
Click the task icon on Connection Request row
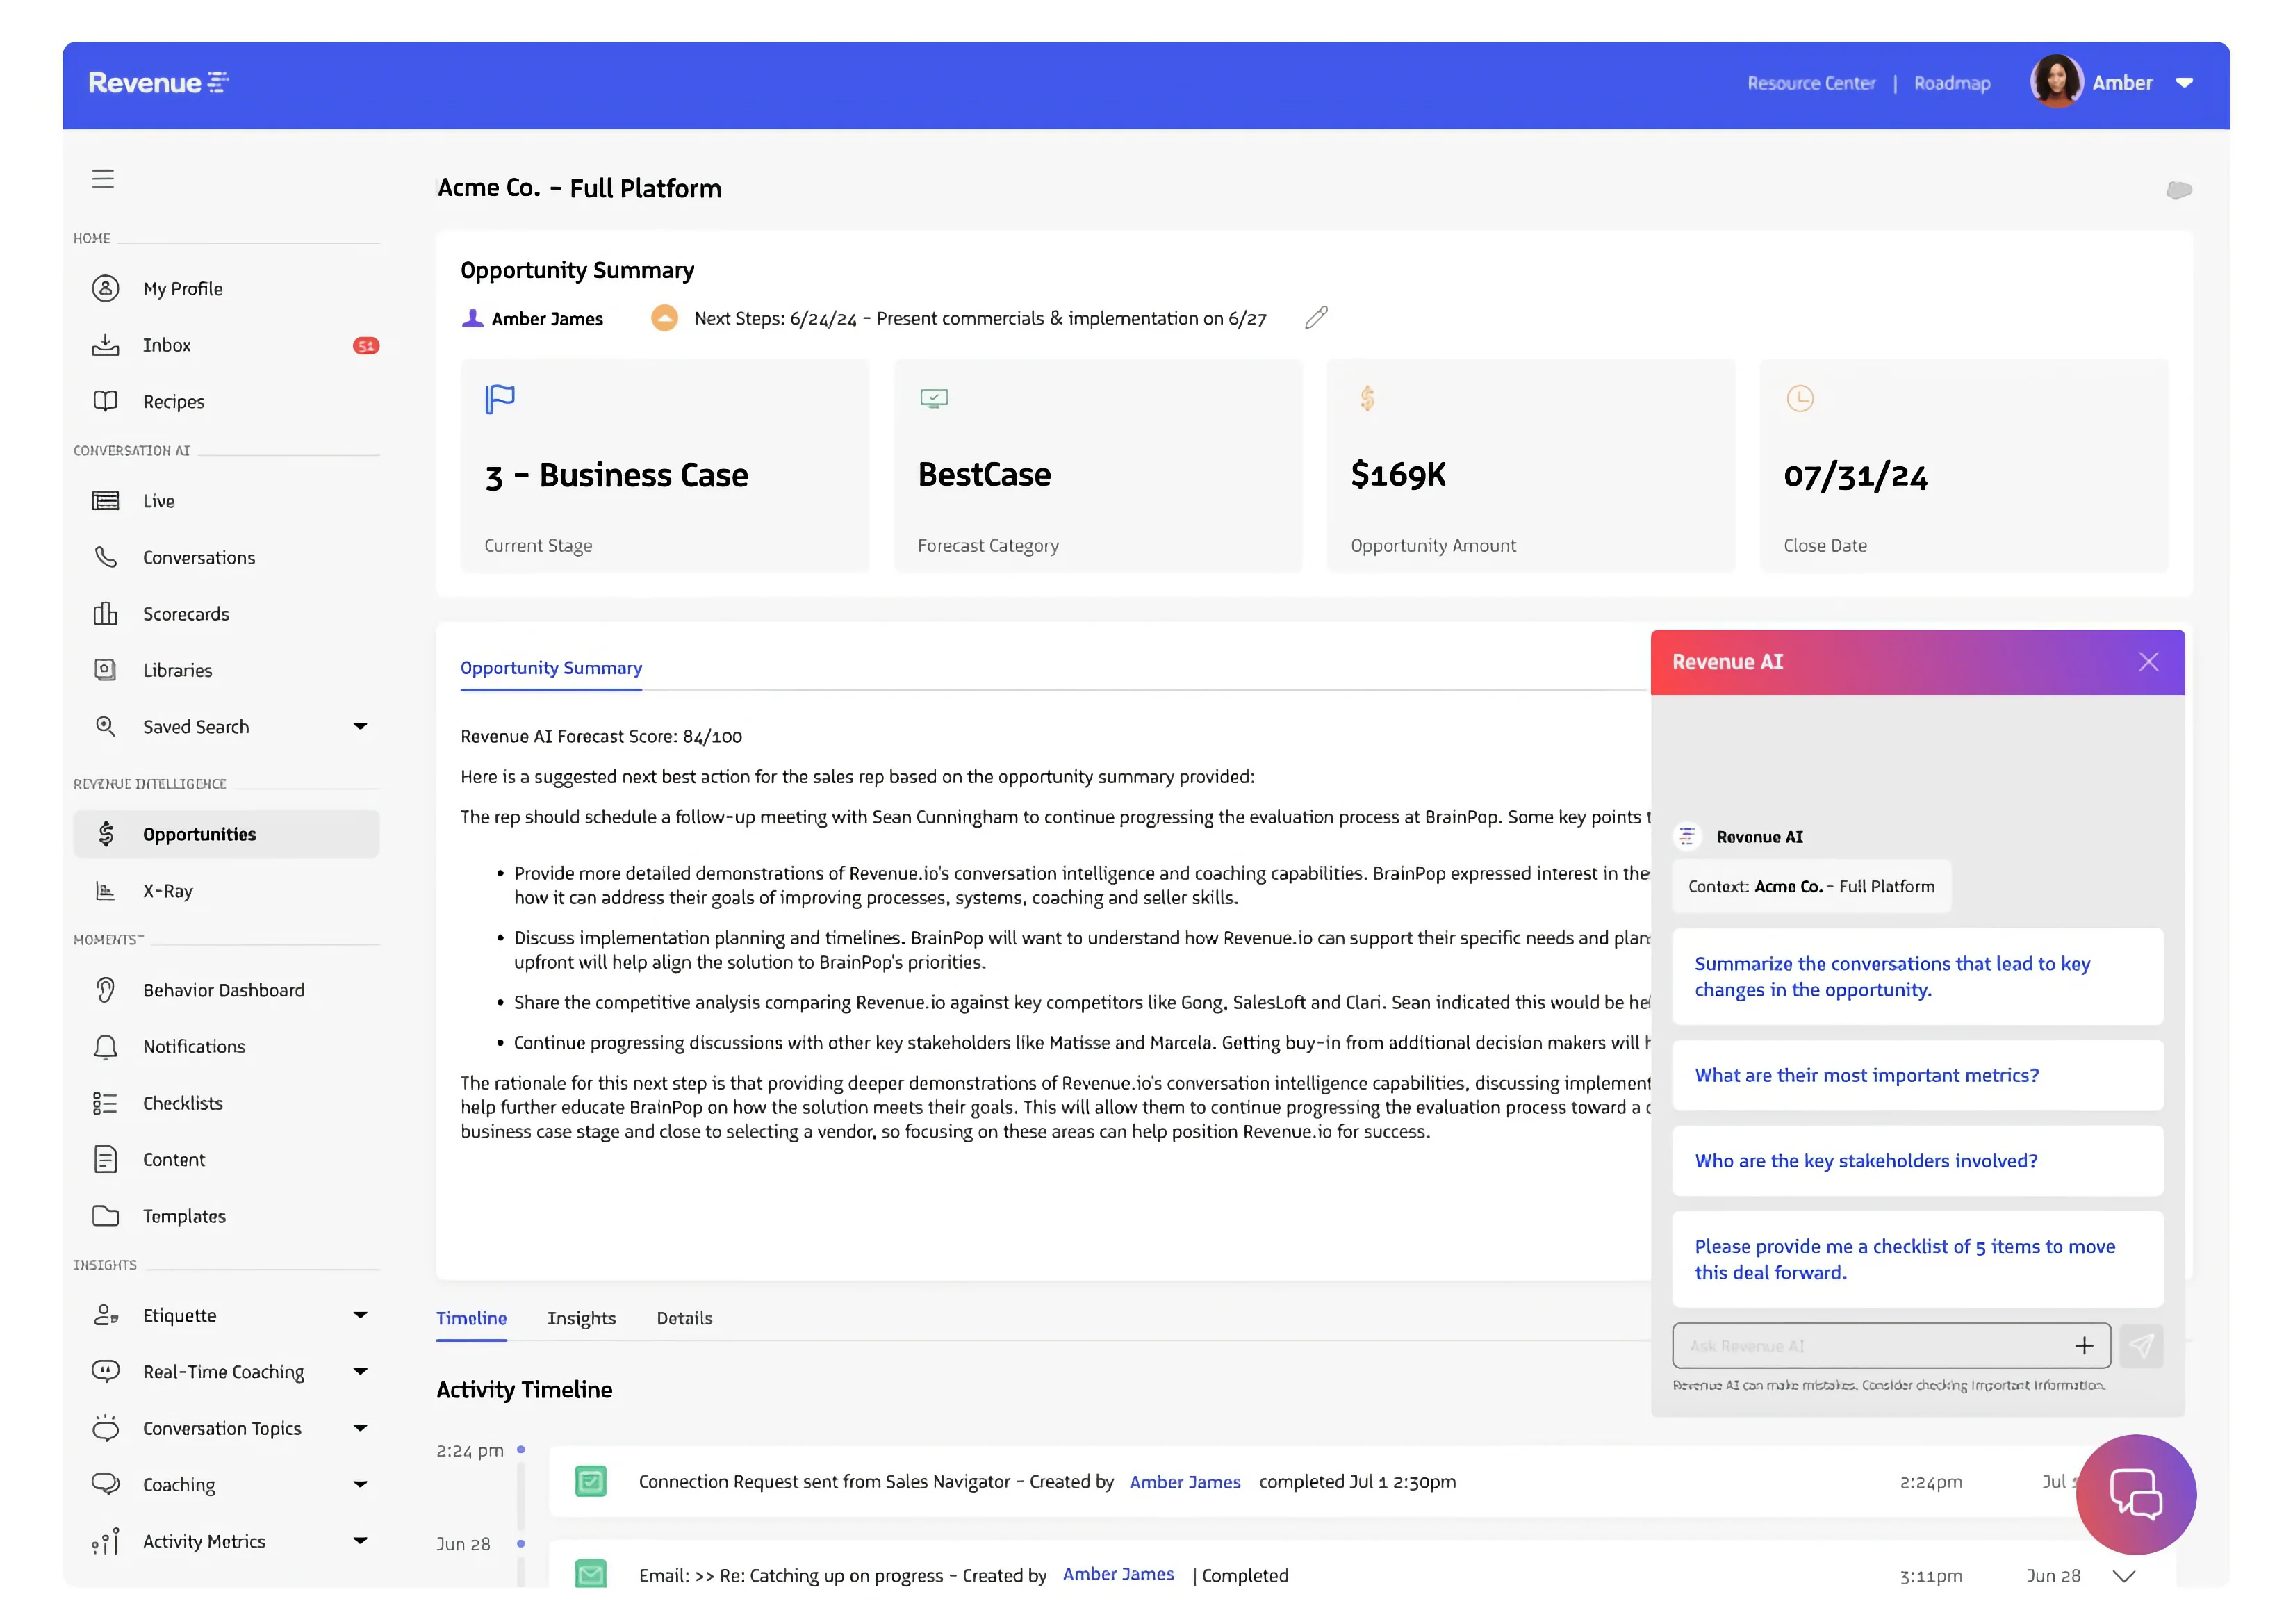coord(591,1481)
